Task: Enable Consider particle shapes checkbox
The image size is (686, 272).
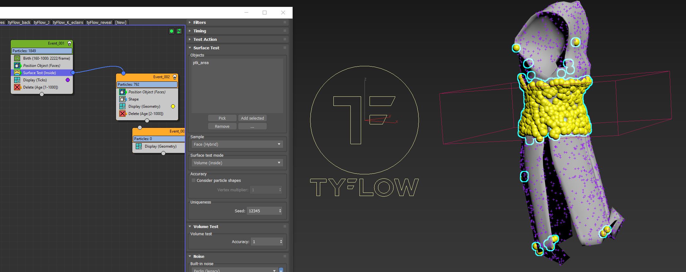Action: click(194, 180)
